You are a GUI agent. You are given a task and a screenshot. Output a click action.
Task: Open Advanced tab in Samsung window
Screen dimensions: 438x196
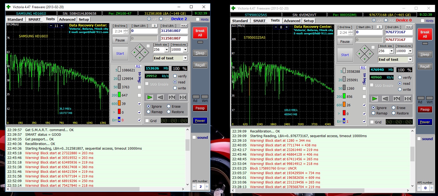(67, 19)
